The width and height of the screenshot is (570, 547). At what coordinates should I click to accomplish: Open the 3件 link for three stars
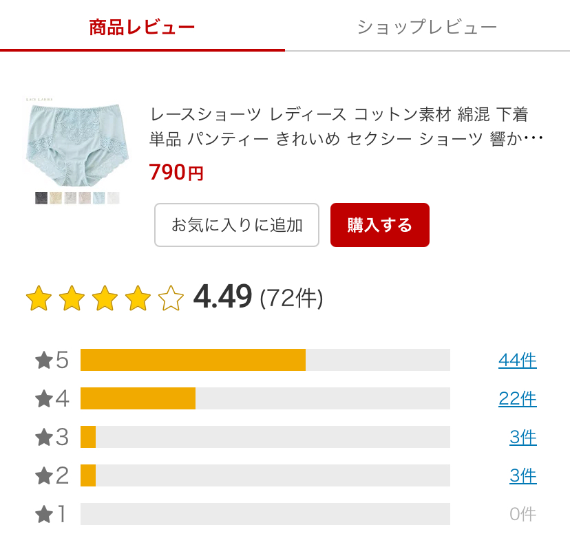coord(522,438)
